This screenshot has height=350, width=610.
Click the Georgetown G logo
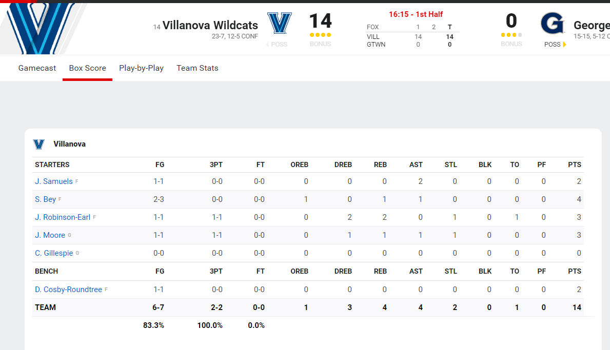click(x=552, y=24)
